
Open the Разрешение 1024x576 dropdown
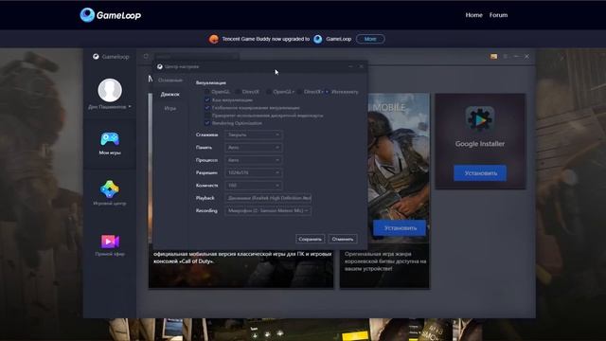pos(254,172)
